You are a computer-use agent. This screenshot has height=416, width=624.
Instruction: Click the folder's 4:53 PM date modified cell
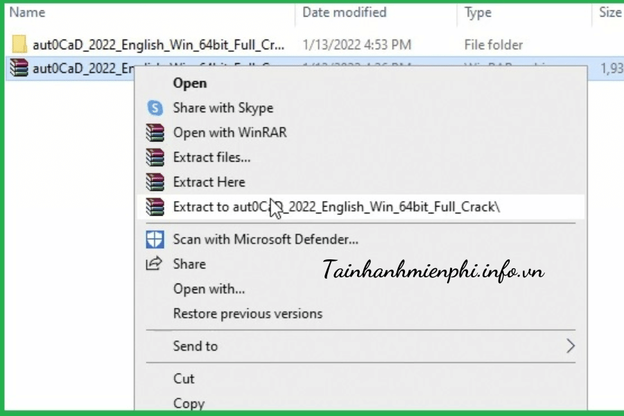[x=356, y=45]
